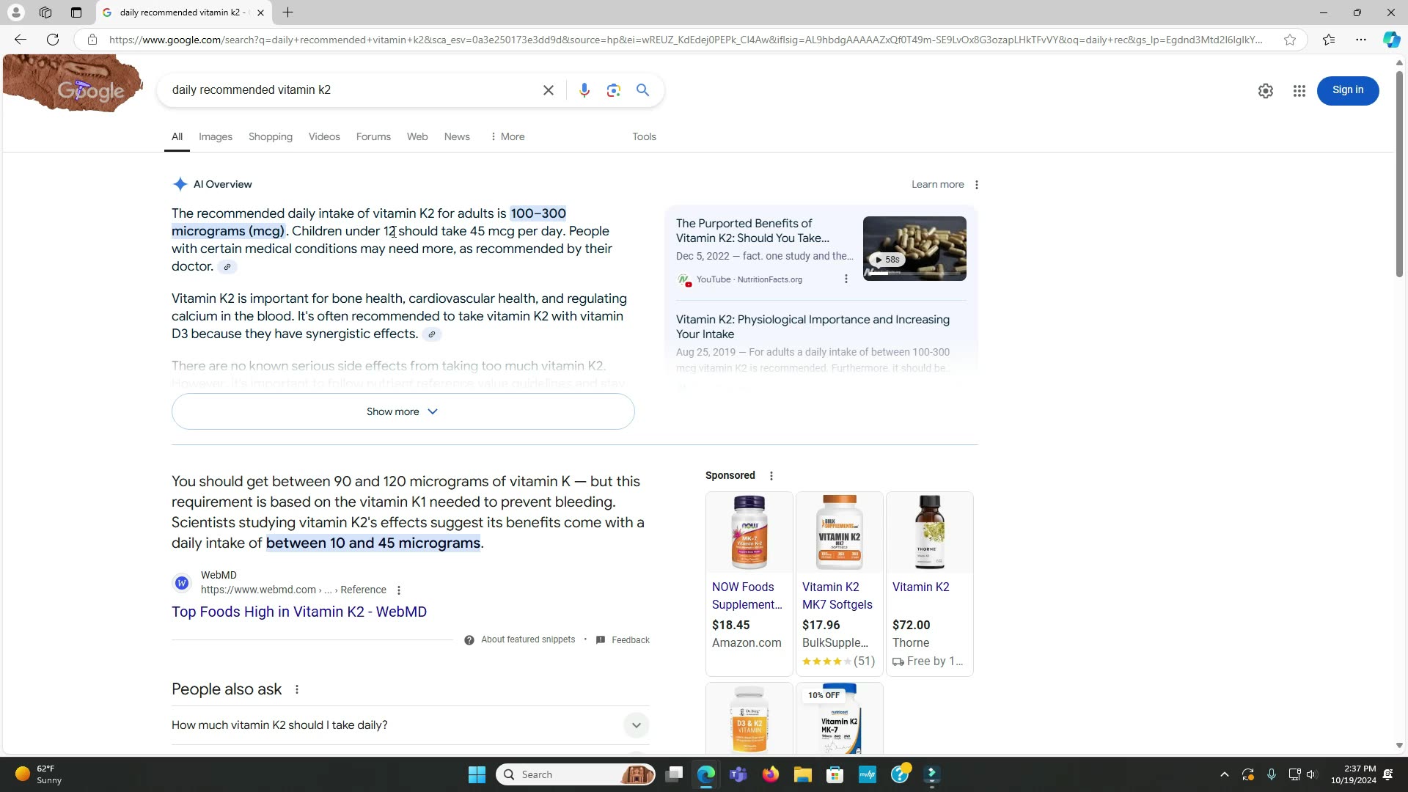This screenshot has width=1408, height=792.
Task: Open Google apps grid menu
Action: click(x=1299, y=91)
